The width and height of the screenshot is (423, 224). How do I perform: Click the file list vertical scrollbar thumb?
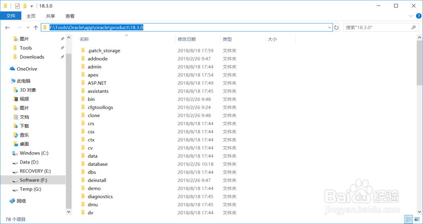(x=420, y=63)
